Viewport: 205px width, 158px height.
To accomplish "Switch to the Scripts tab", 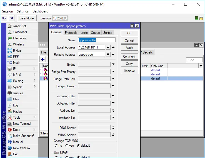I will coord(107,33).
